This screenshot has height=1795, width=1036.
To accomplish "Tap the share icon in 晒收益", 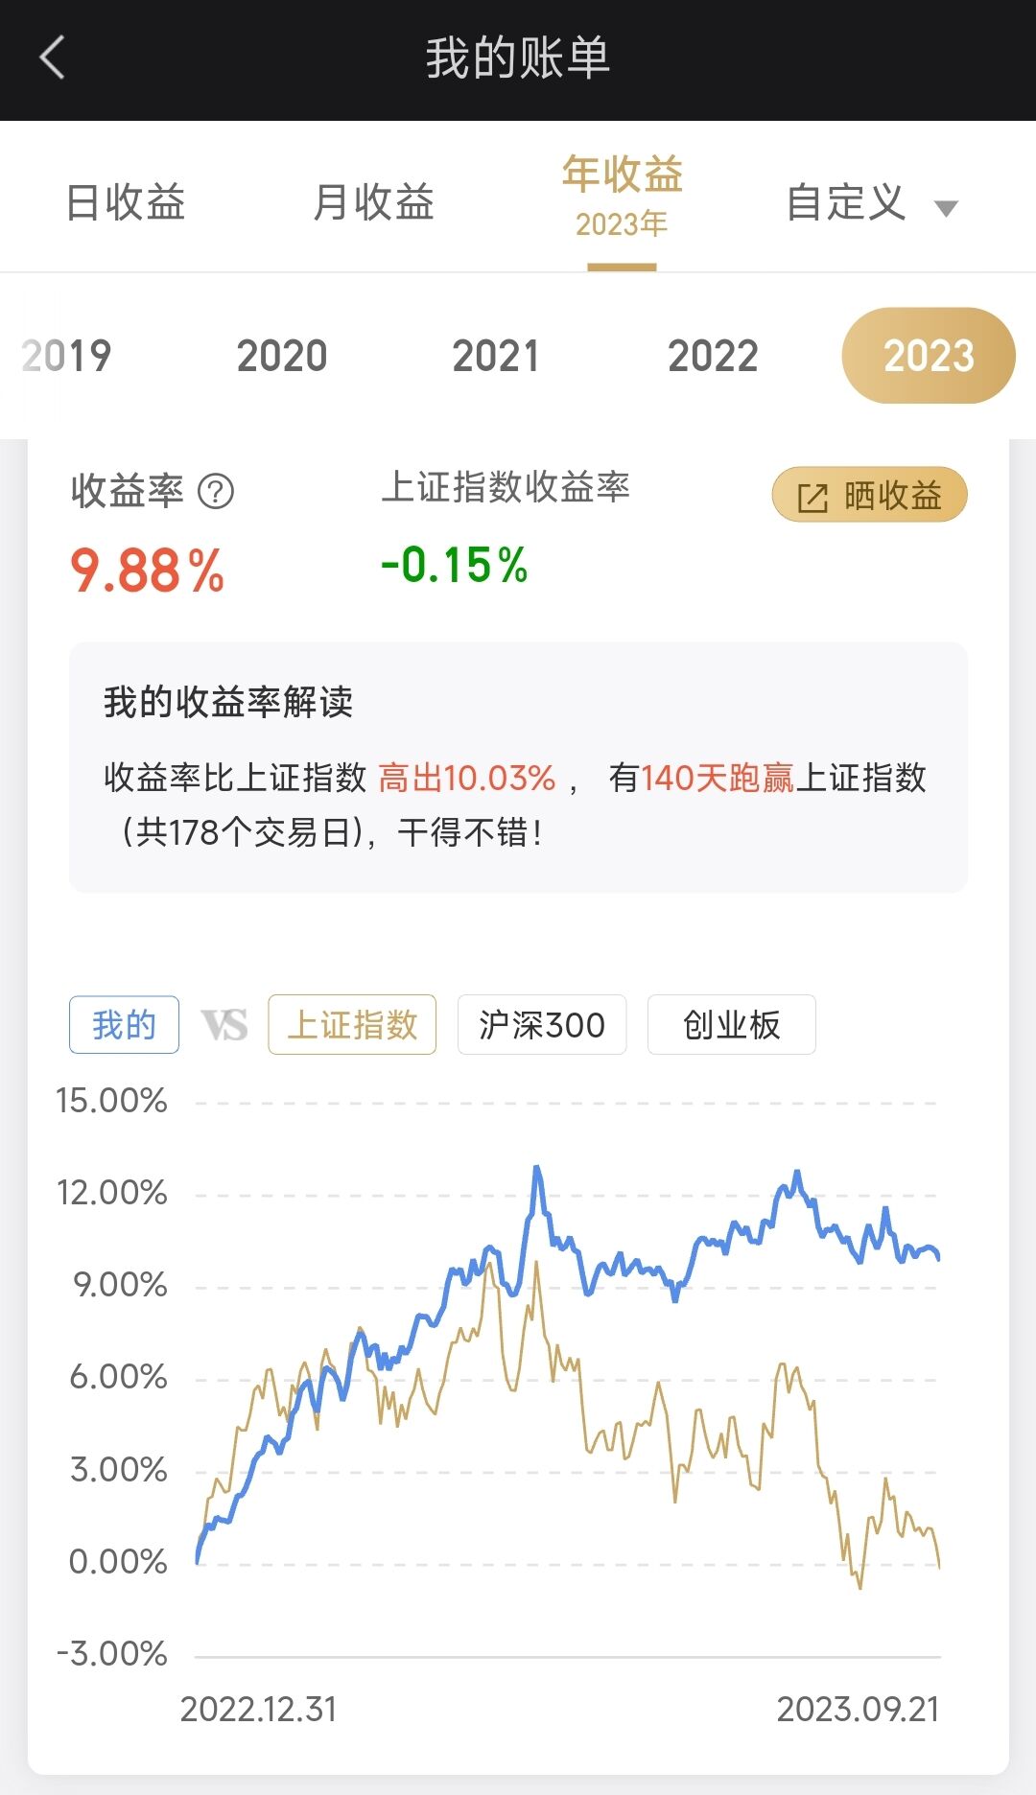I will tap(812, 498).
